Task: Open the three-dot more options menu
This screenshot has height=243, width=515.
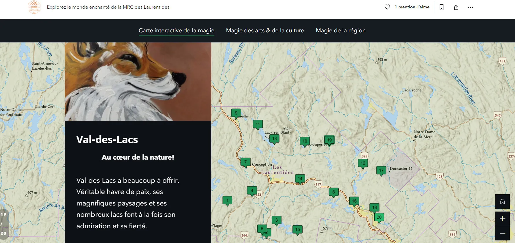Action: [470, 7]
